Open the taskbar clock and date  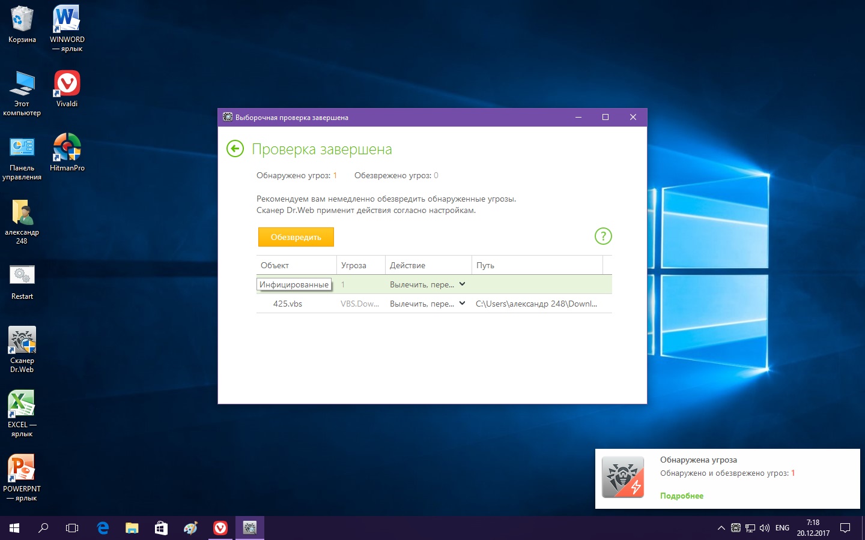pyautogui.click(x=813, y=528)
